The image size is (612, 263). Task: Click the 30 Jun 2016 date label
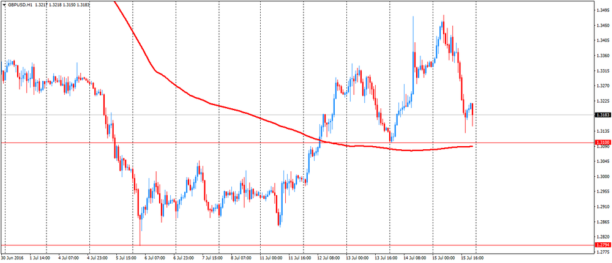click(11, 258)
